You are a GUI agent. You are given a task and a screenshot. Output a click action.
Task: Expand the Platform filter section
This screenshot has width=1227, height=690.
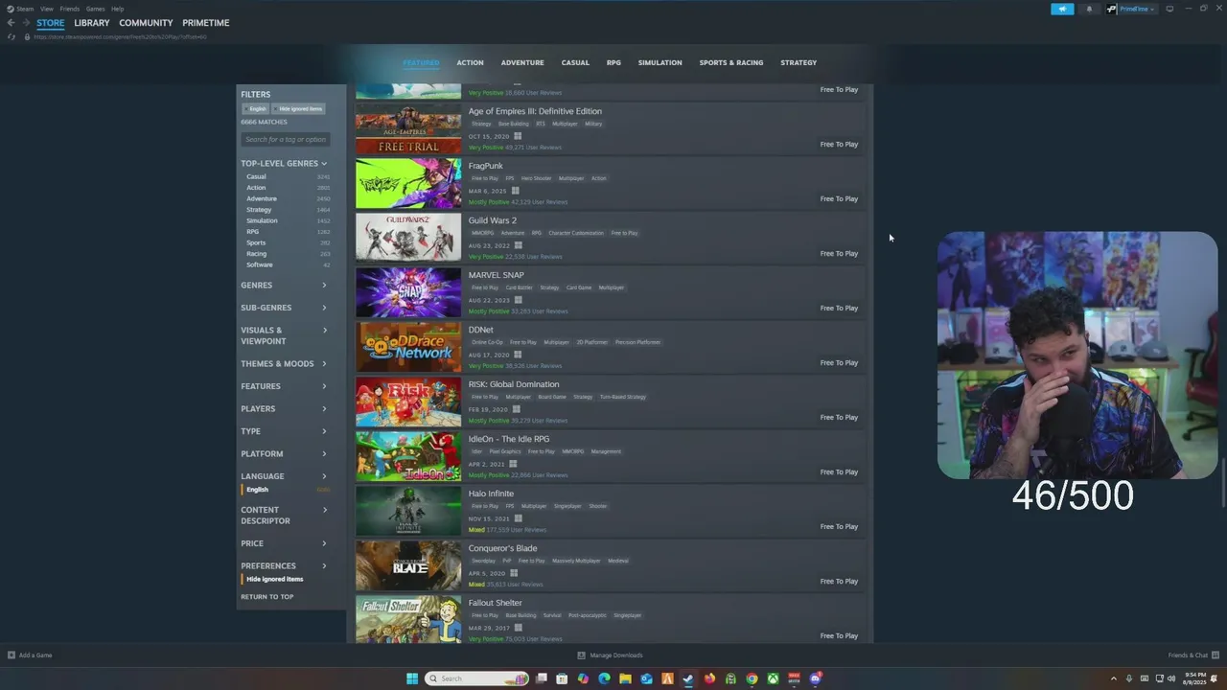point(284,454)
